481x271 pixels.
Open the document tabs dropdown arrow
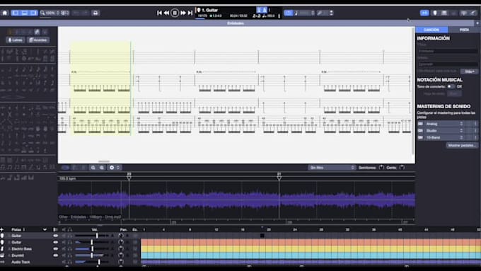477,23
